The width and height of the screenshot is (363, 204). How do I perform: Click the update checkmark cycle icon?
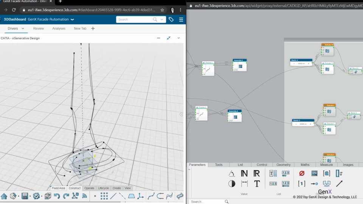point(36,196)
